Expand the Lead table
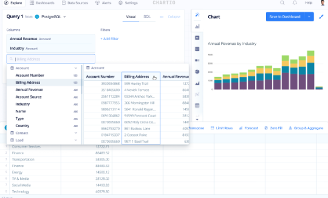The height and width of the screenshot is (198, 328). (75, 140)
